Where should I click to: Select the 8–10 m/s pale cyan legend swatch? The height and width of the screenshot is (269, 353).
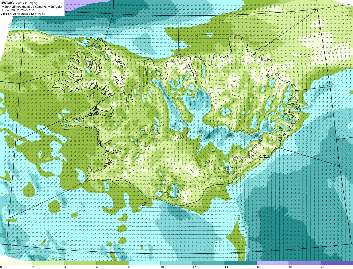click(x=145, y=263)
